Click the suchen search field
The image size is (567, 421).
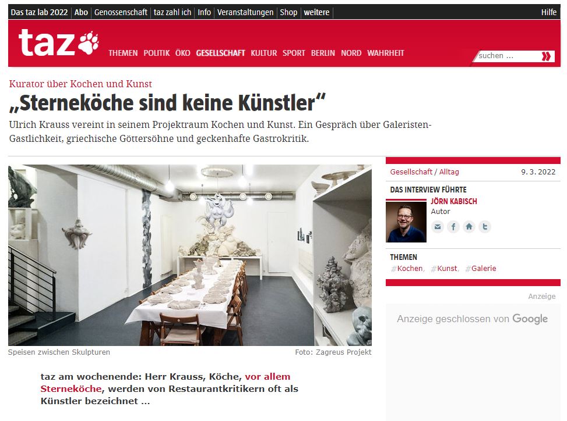(x=508, y=56)
